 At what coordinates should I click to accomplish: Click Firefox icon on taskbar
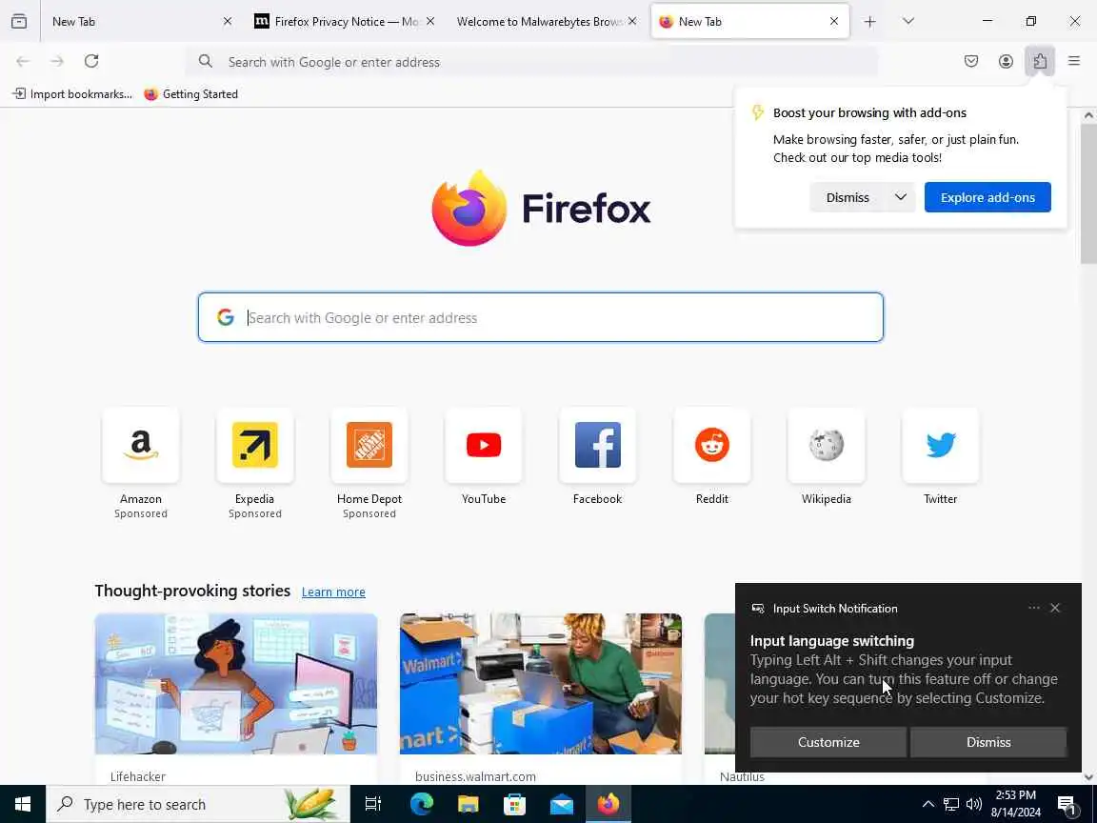point(608,804)
